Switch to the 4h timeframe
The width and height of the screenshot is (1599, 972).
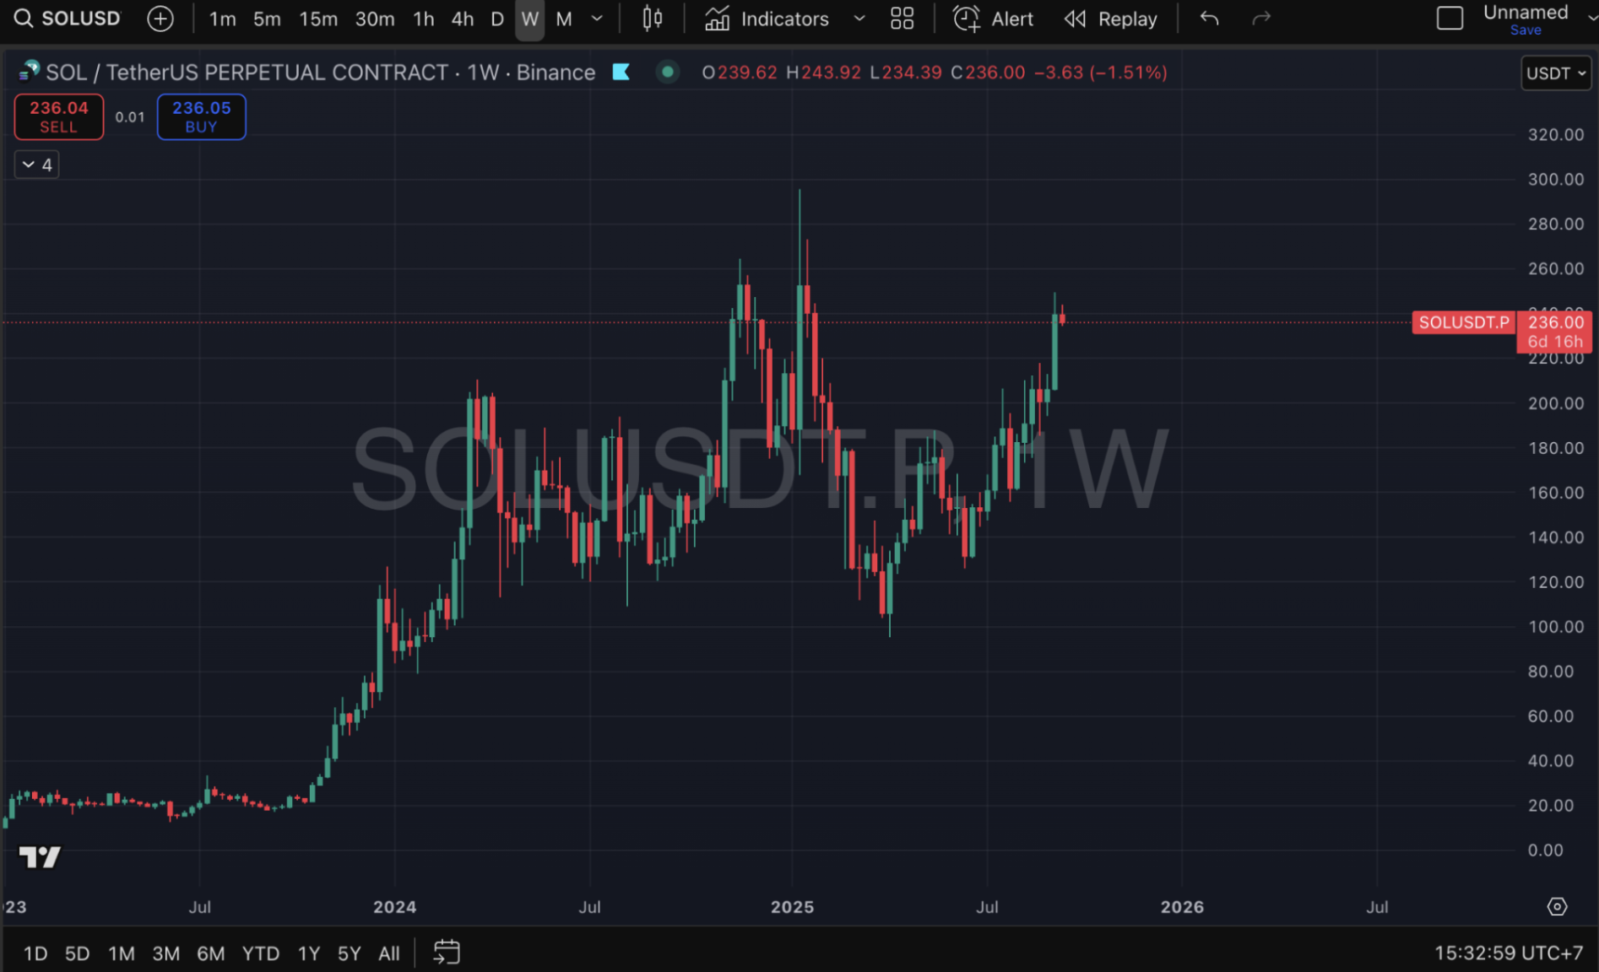pos(462,19)
